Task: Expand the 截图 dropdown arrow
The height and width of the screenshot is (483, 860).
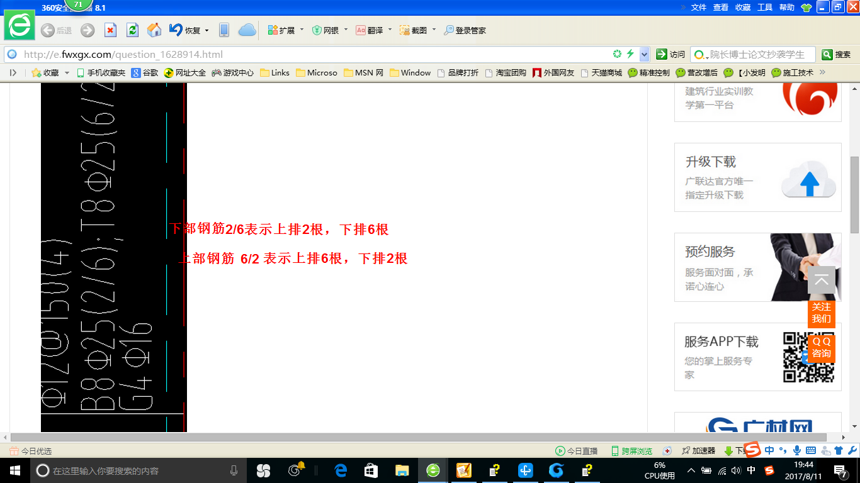Action: pyautogui.click(x=434, y=30)
